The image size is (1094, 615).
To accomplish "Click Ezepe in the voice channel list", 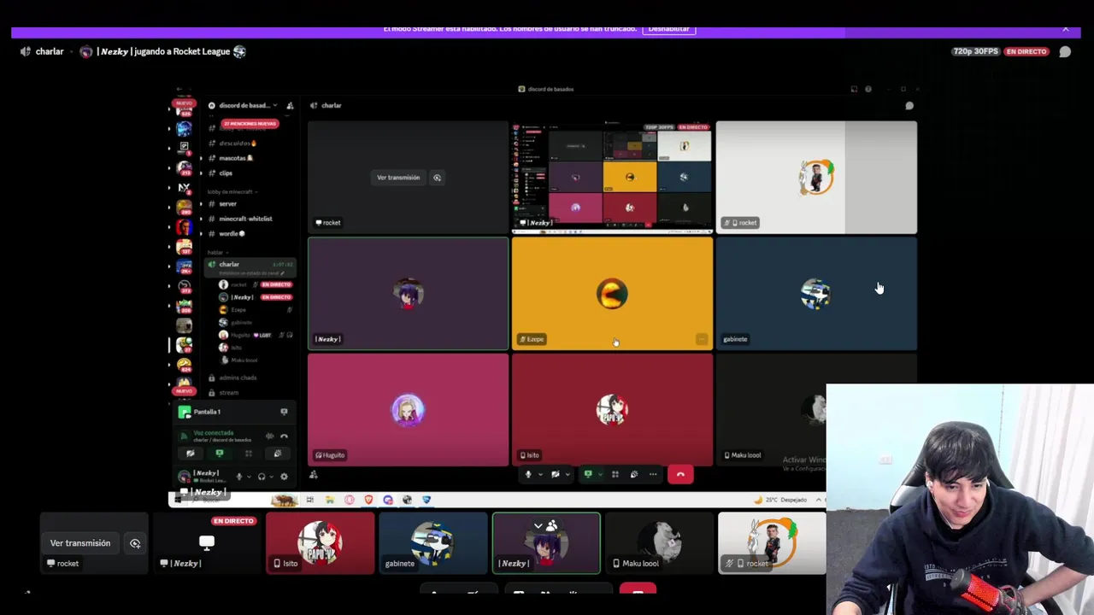I will click(238, 309).
